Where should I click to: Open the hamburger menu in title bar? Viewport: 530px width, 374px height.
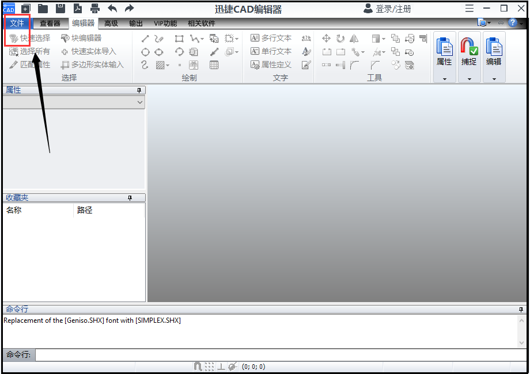click(469, 9)
